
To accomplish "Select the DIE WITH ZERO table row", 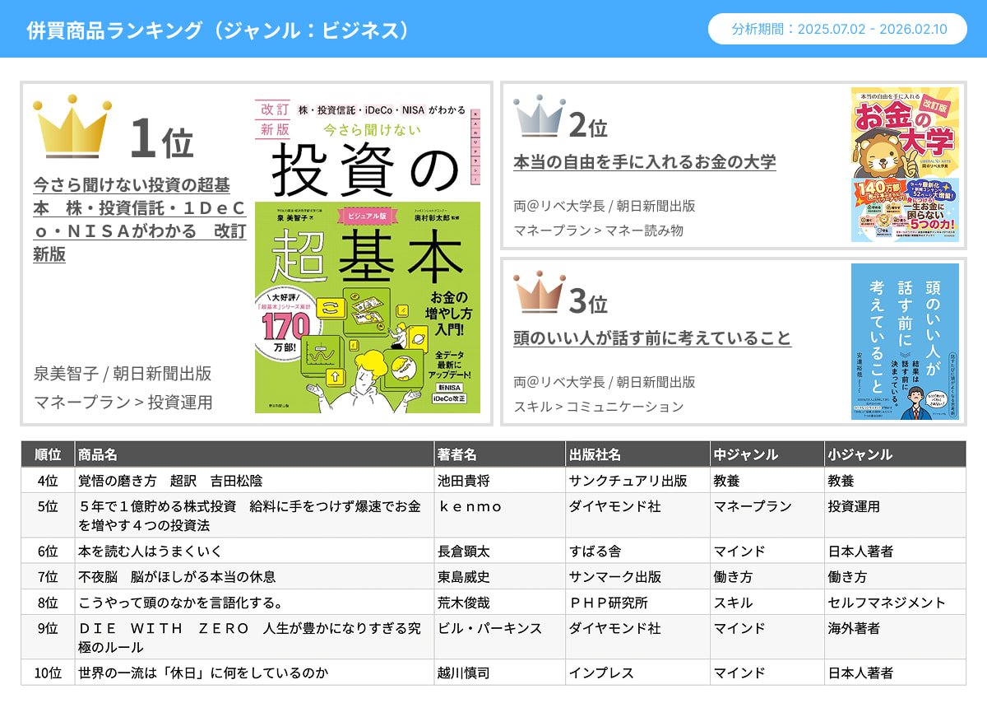I will [247, 638].
